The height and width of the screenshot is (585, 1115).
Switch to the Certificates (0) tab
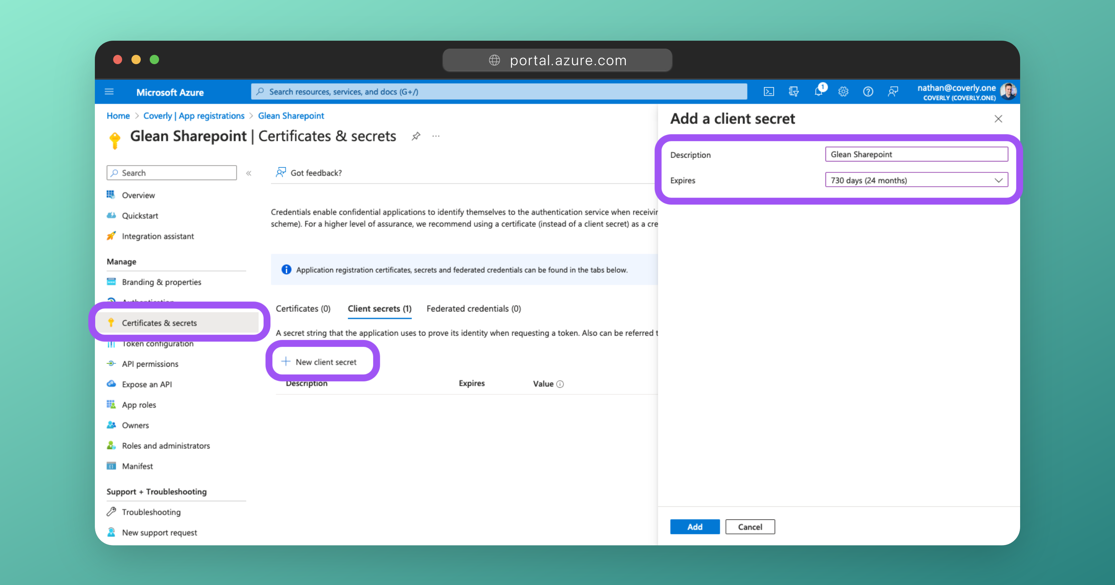303,308
